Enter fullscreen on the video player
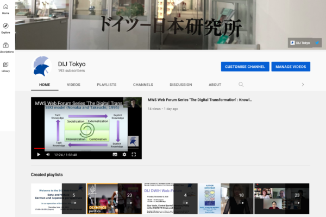 134,155
